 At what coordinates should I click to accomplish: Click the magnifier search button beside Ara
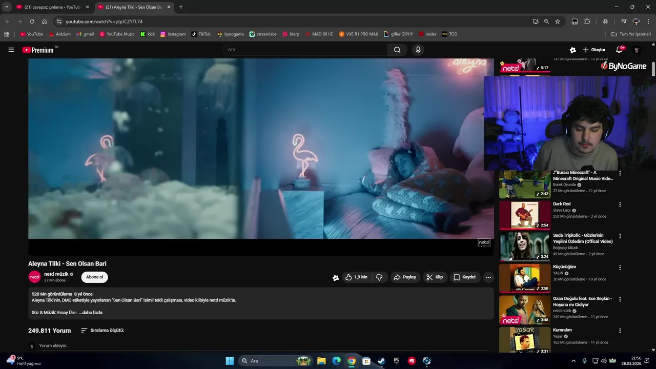coord(397,50)
